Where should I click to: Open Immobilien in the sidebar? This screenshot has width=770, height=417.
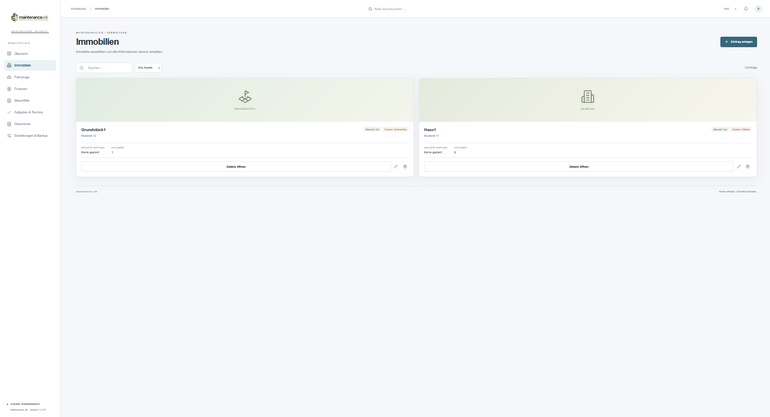pyautogui.click(x=30, y=65)
